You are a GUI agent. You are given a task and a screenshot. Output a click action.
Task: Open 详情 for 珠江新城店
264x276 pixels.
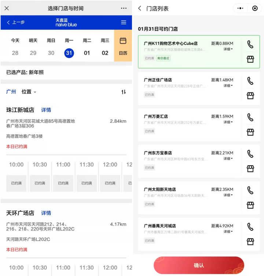pyautogui.click(x=46, y=110)
